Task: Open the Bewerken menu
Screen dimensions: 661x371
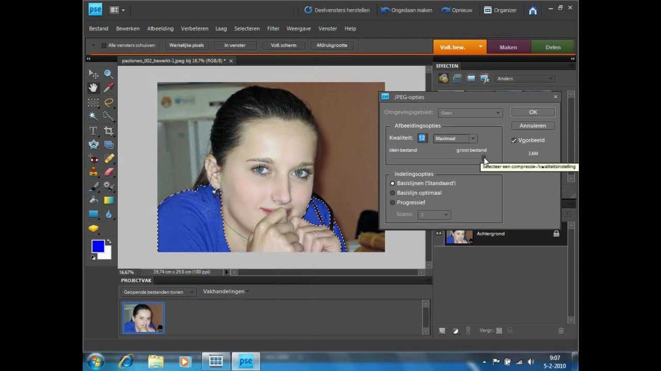Action: point(128,28)
